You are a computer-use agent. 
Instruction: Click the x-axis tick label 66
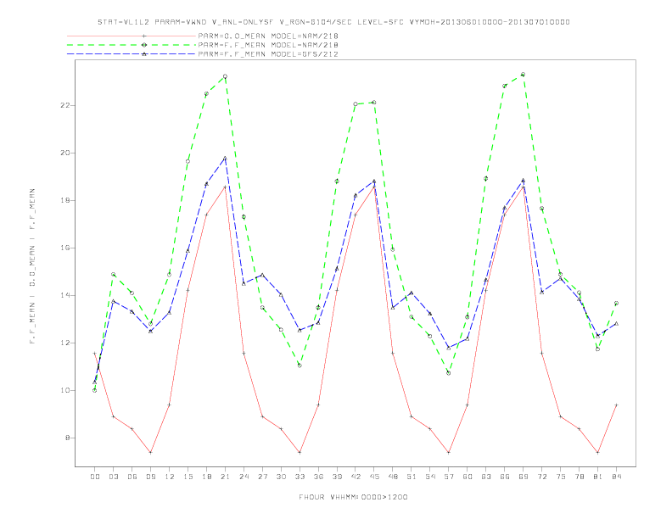(505, 477)
